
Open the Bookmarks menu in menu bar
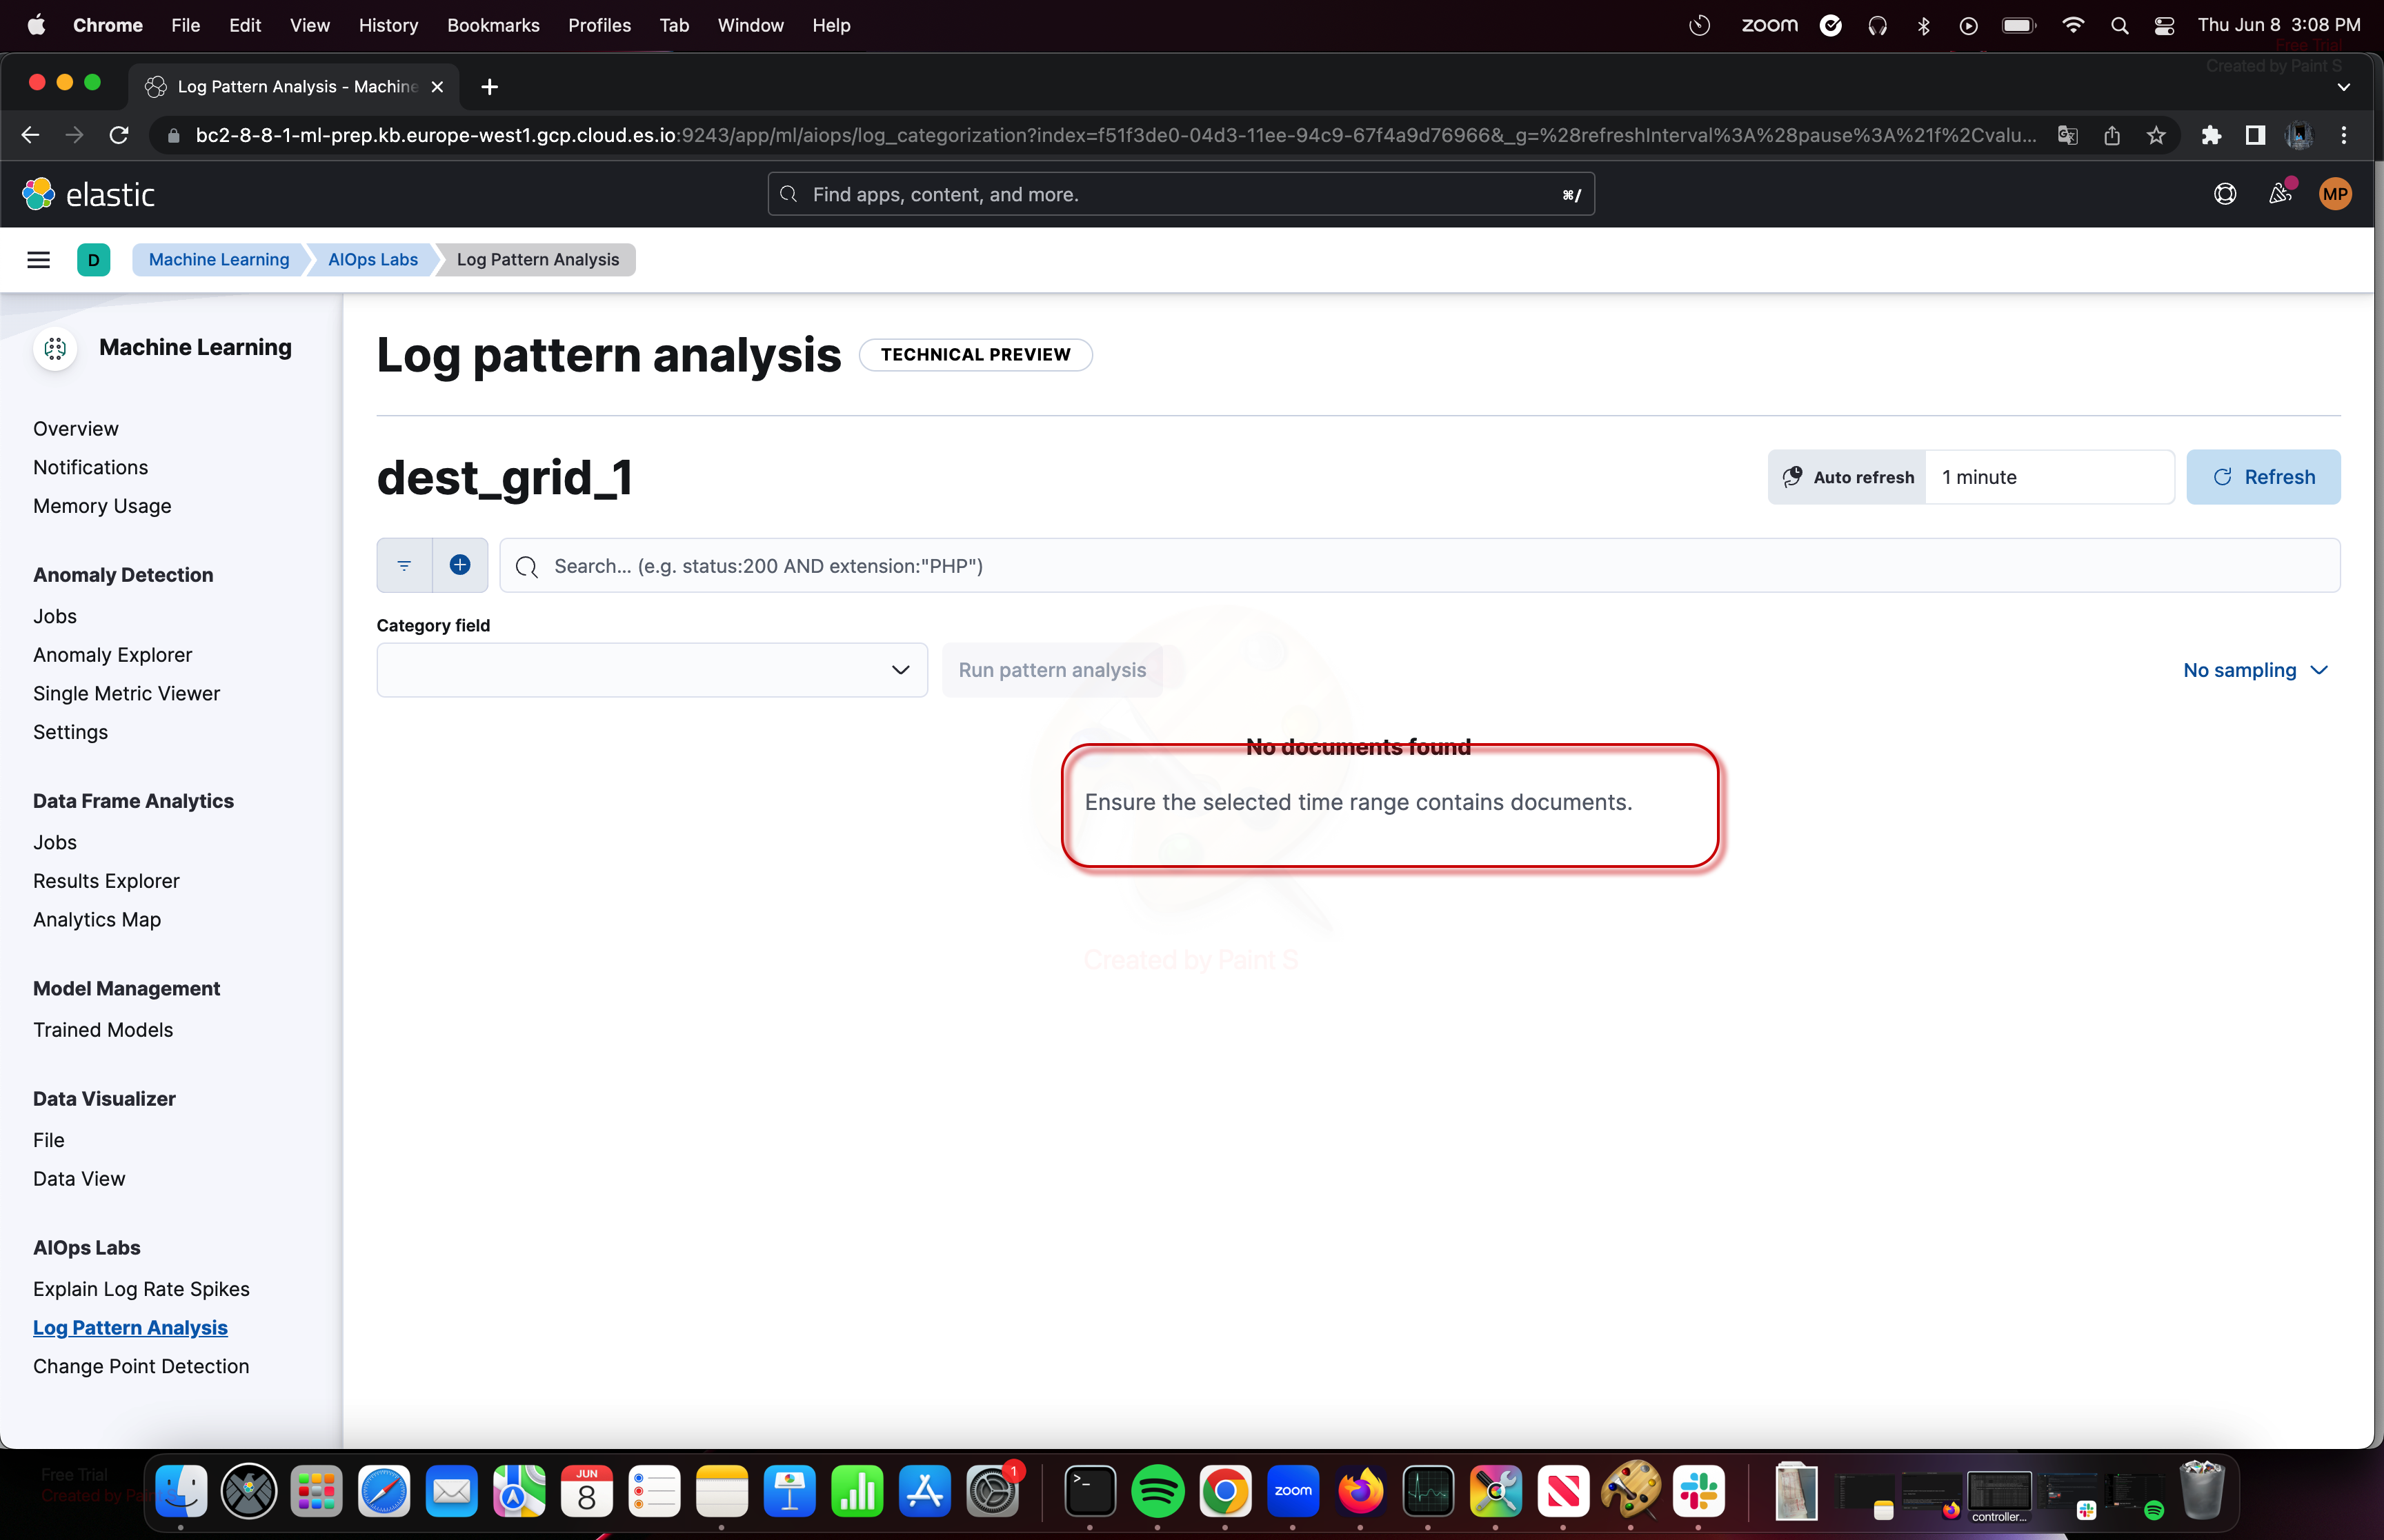(x=493, y=25)
